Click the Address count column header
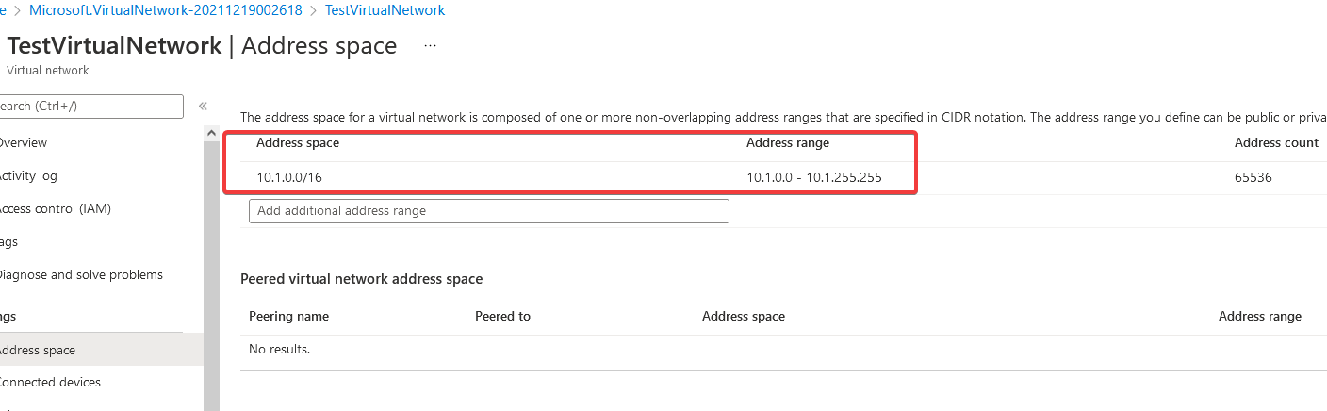1327x411 pixels. click(1276, 143)
